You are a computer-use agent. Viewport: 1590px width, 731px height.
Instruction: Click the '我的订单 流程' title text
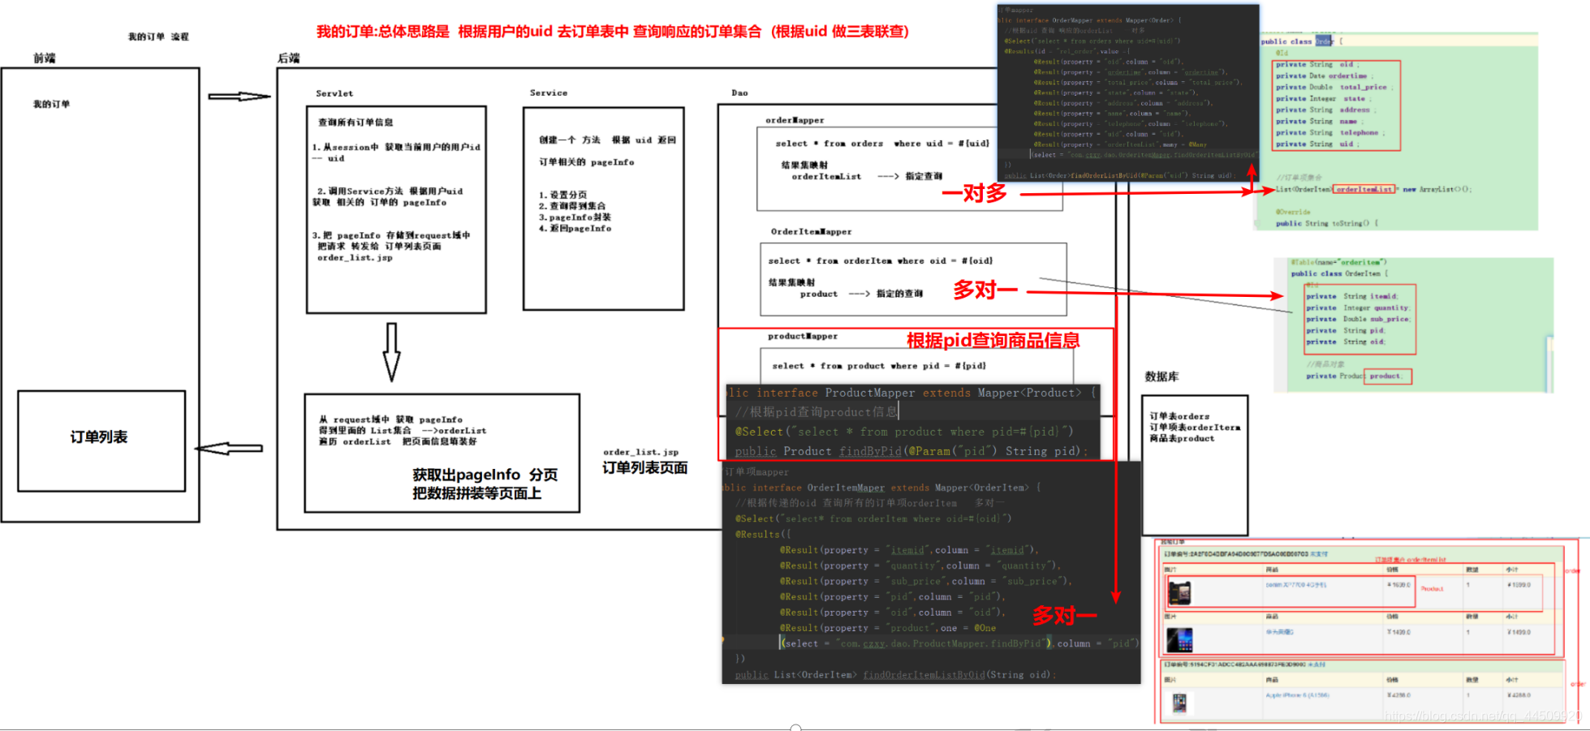[x=158, y=37]
